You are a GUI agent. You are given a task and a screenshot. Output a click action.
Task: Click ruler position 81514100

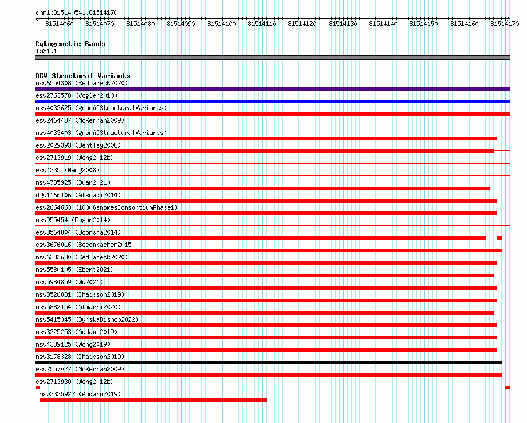pos(221,24)
